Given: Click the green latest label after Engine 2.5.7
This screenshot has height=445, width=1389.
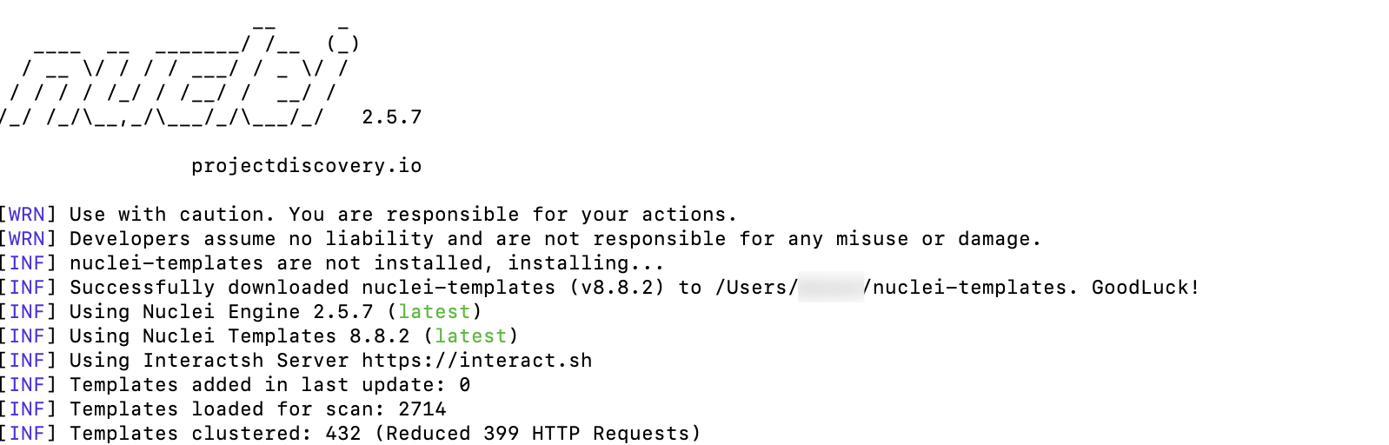Looking at the screenshot, I should (x=435, y=311).
